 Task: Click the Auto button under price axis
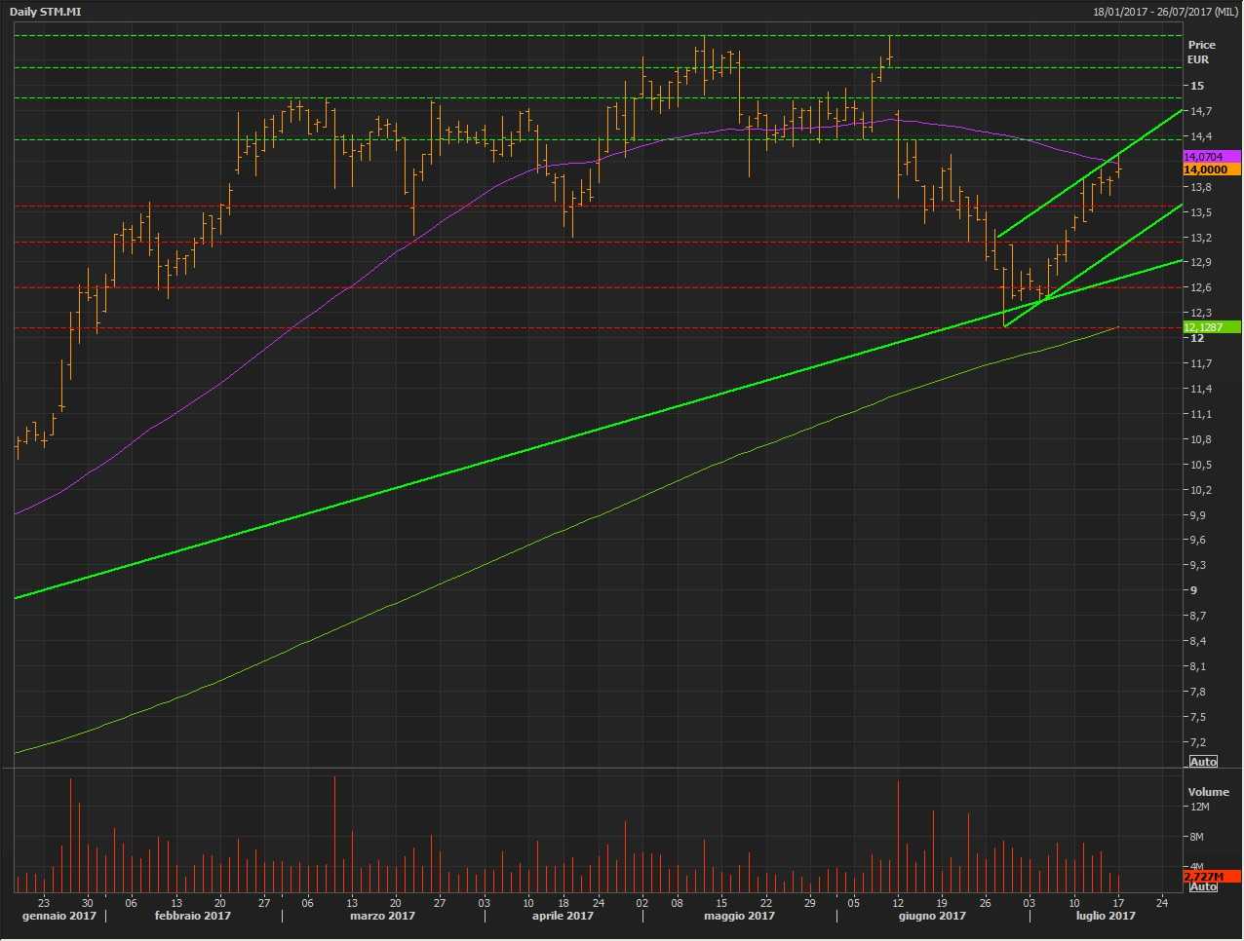pos(1203,762)
